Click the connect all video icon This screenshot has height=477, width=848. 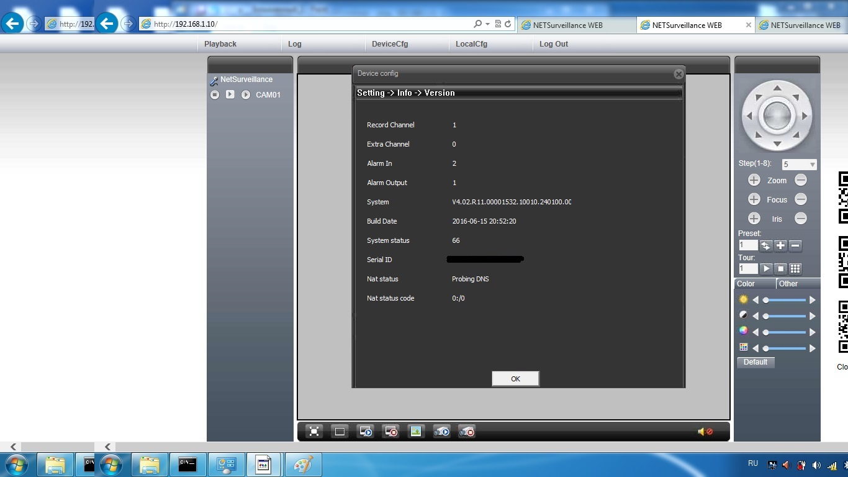point(366,432)
